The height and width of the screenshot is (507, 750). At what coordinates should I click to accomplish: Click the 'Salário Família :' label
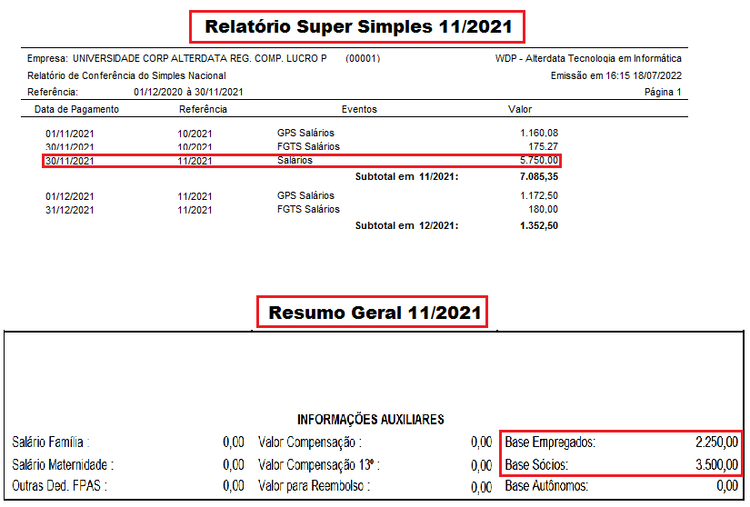point(51,442)
